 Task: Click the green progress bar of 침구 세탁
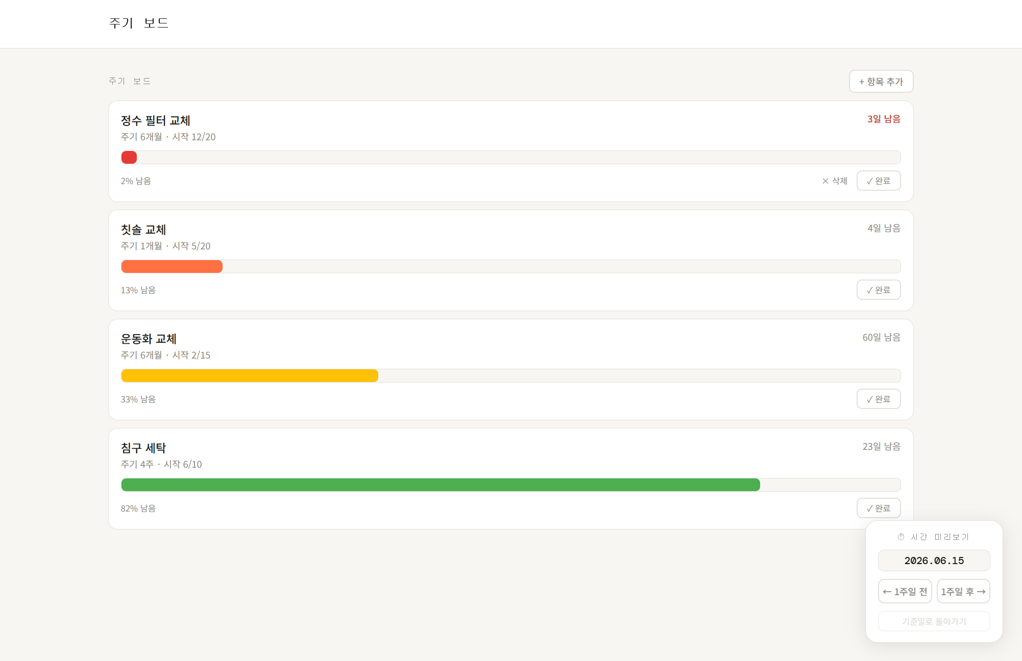[x=441, y=485]
